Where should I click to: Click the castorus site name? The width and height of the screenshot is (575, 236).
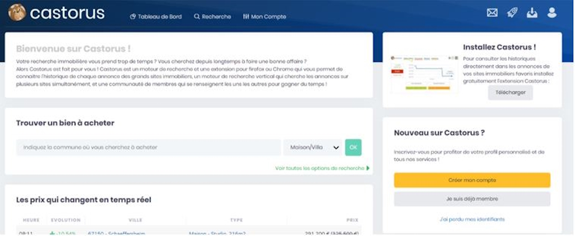click(x=67, y=13)
